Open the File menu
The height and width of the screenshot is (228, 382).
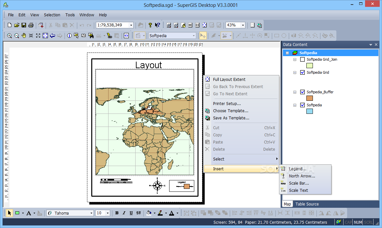[11, 15]
